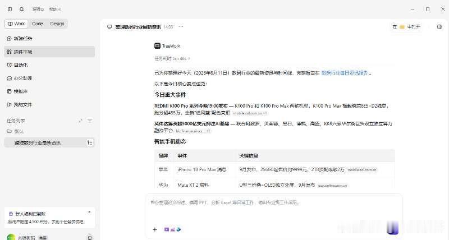Click the 新人福利已到账 gift banner
Image resolution: width=449 pixels, height=240 pixels.
point(49,218)
